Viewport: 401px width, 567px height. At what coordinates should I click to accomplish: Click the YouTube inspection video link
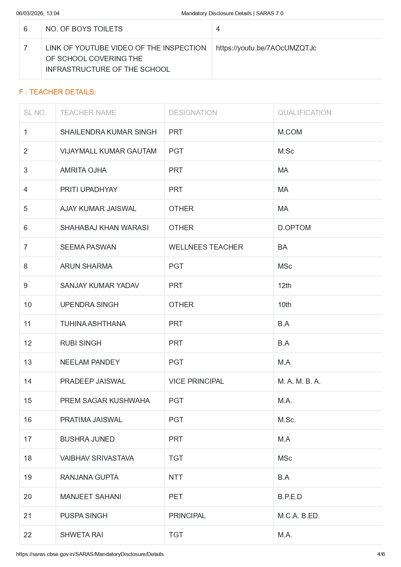(266, 48)
